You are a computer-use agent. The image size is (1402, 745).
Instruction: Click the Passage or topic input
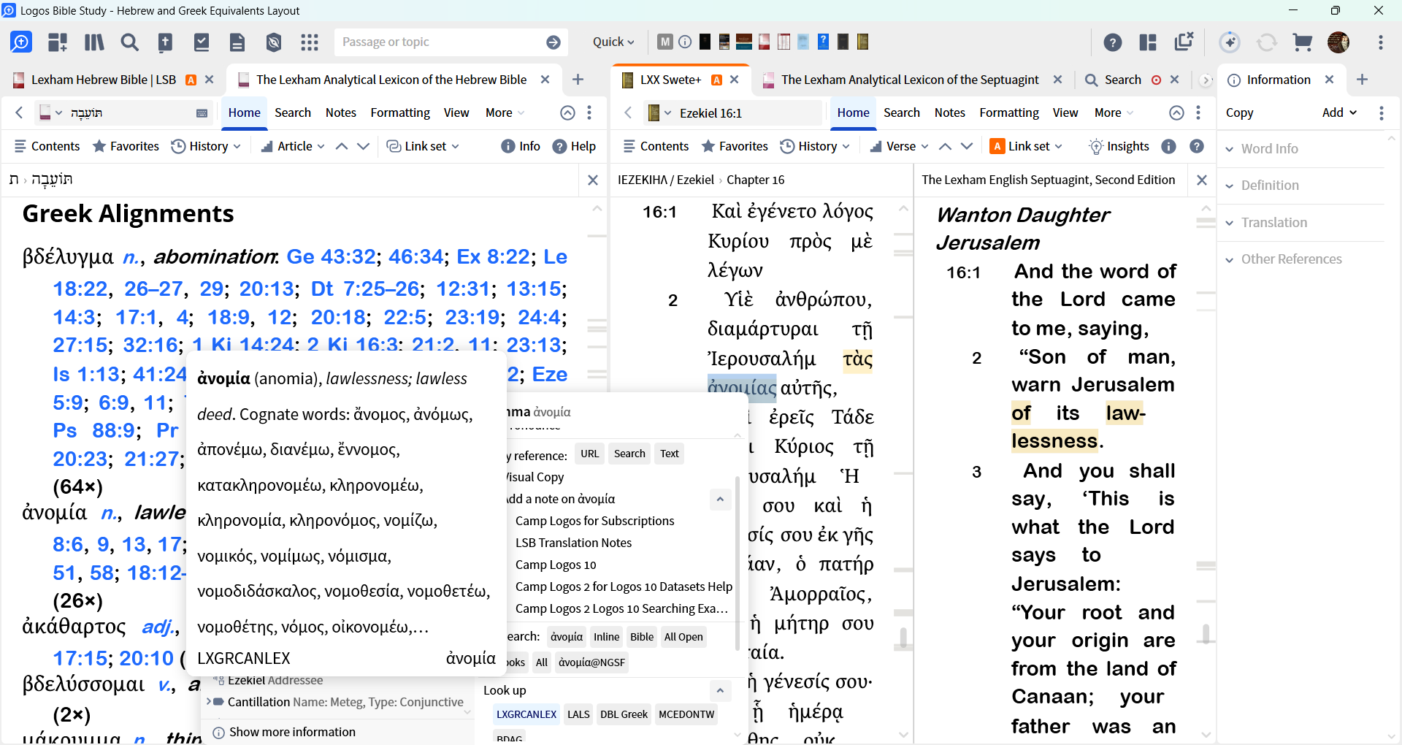(x=438, y=42)
